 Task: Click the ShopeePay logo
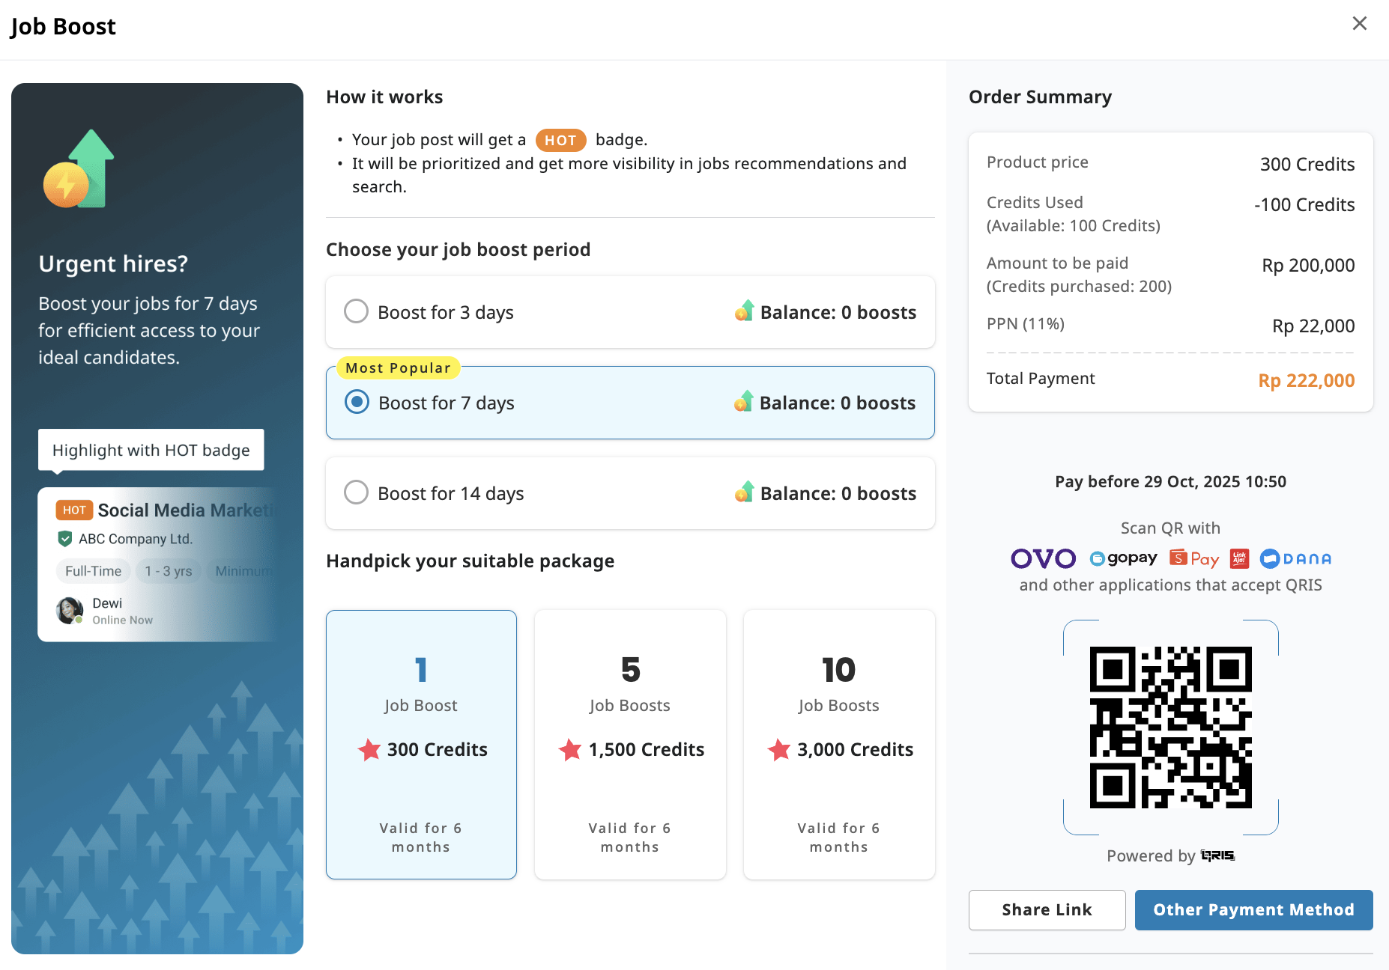tap(1194, 558)
